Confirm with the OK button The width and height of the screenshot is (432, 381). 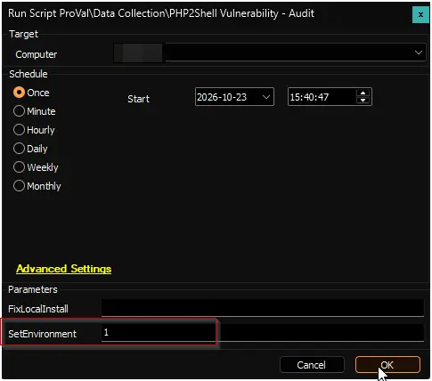click(387, 365)
